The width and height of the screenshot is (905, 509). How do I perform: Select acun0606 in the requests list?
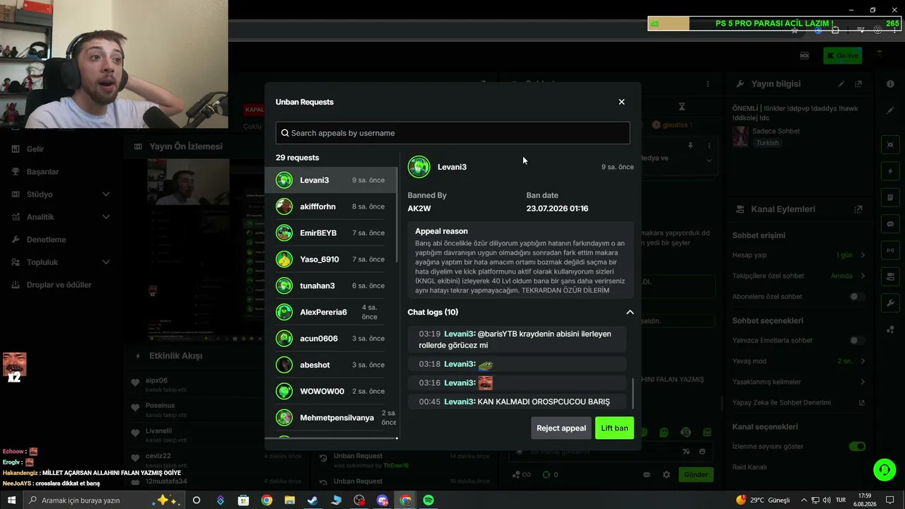[331, 339]
